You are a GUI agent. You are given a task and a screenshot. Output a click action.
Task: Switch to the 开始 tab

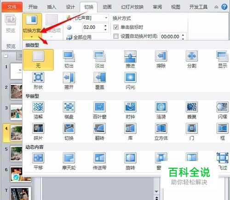coord(33,7)
